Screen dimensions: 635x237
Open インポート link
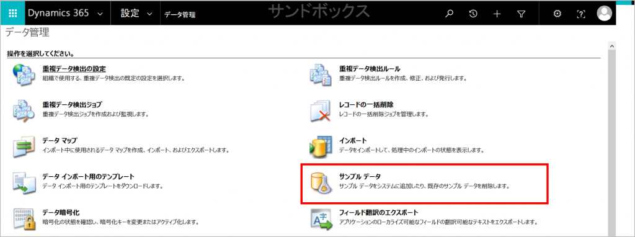click(x=353, y=141)
